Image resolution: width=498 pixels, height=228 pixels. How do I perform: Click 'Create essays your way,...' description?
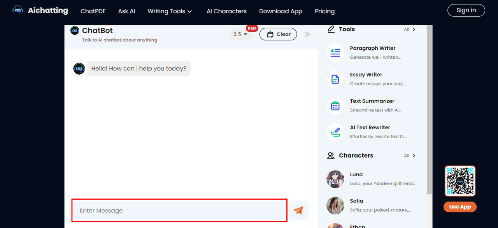tap(378, 84)
